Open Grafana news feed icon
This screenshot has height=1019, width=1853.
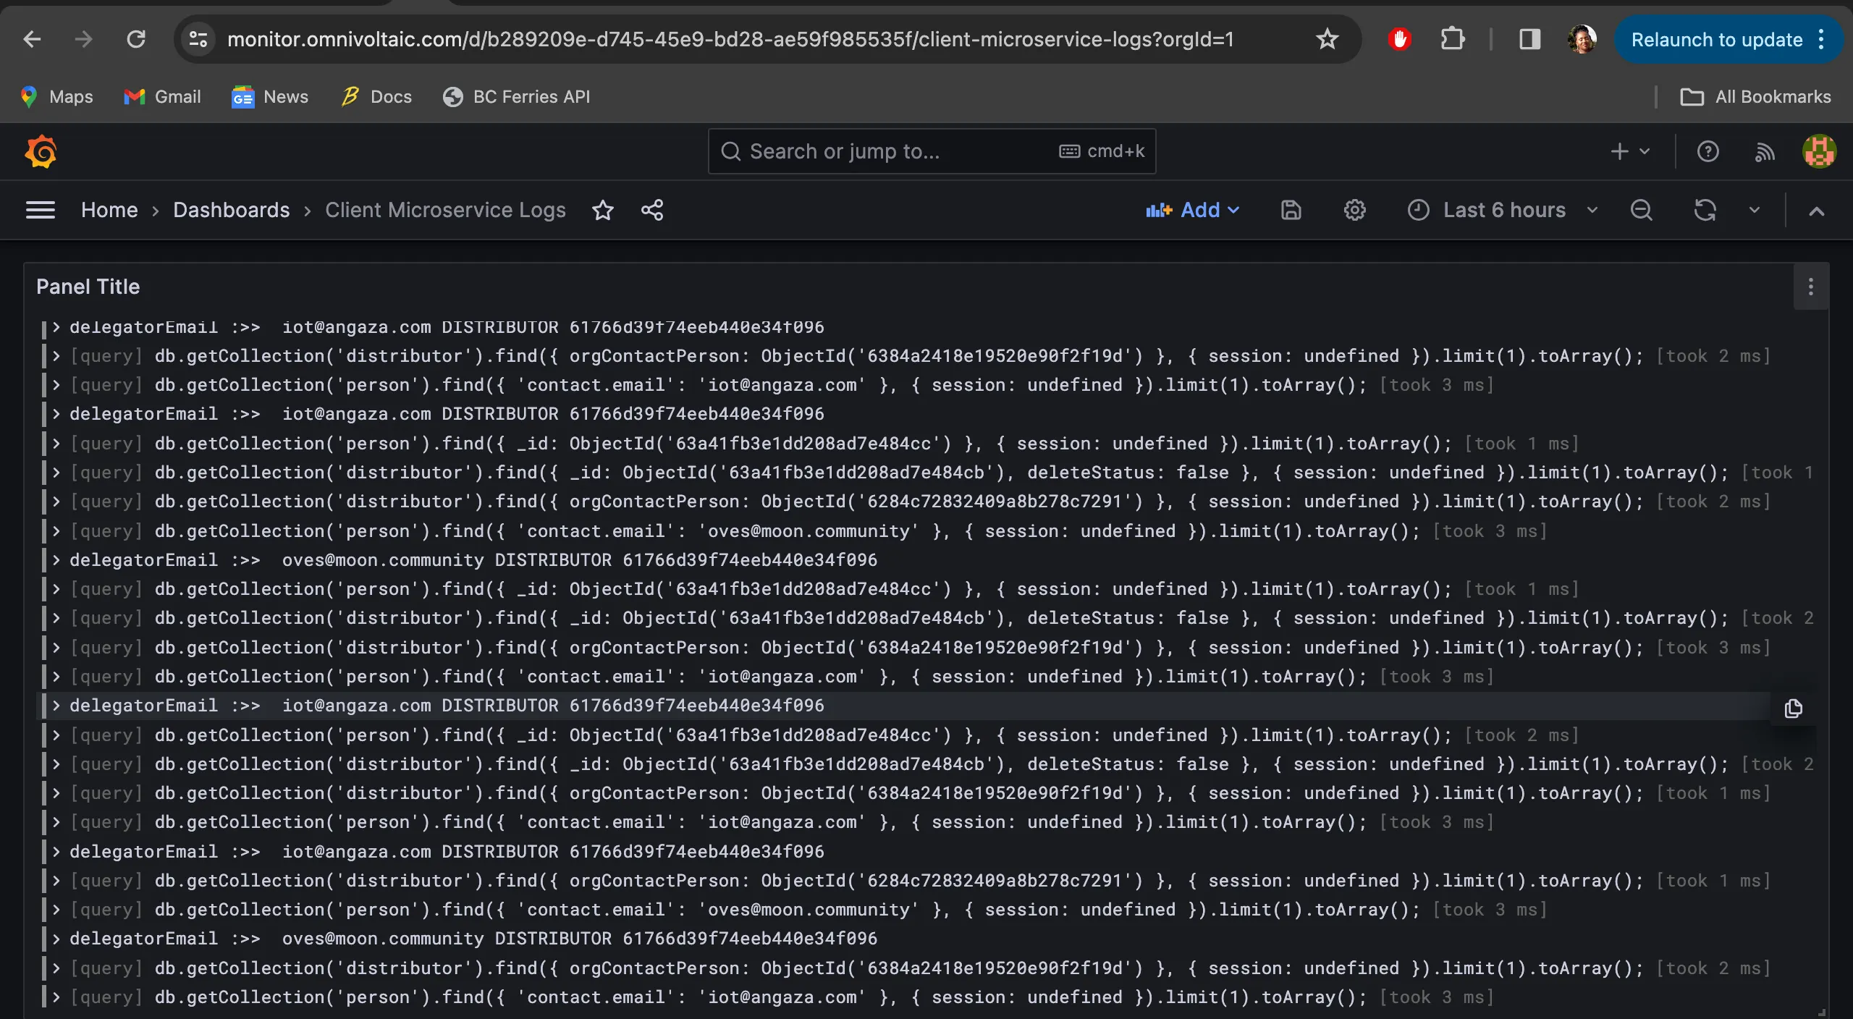point(1765,151)
